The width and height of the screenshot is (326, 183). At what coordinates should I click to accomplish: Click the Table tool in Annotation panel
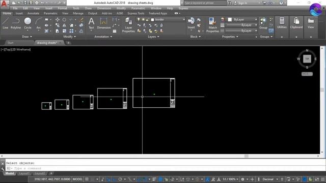[x=115, y=31]
